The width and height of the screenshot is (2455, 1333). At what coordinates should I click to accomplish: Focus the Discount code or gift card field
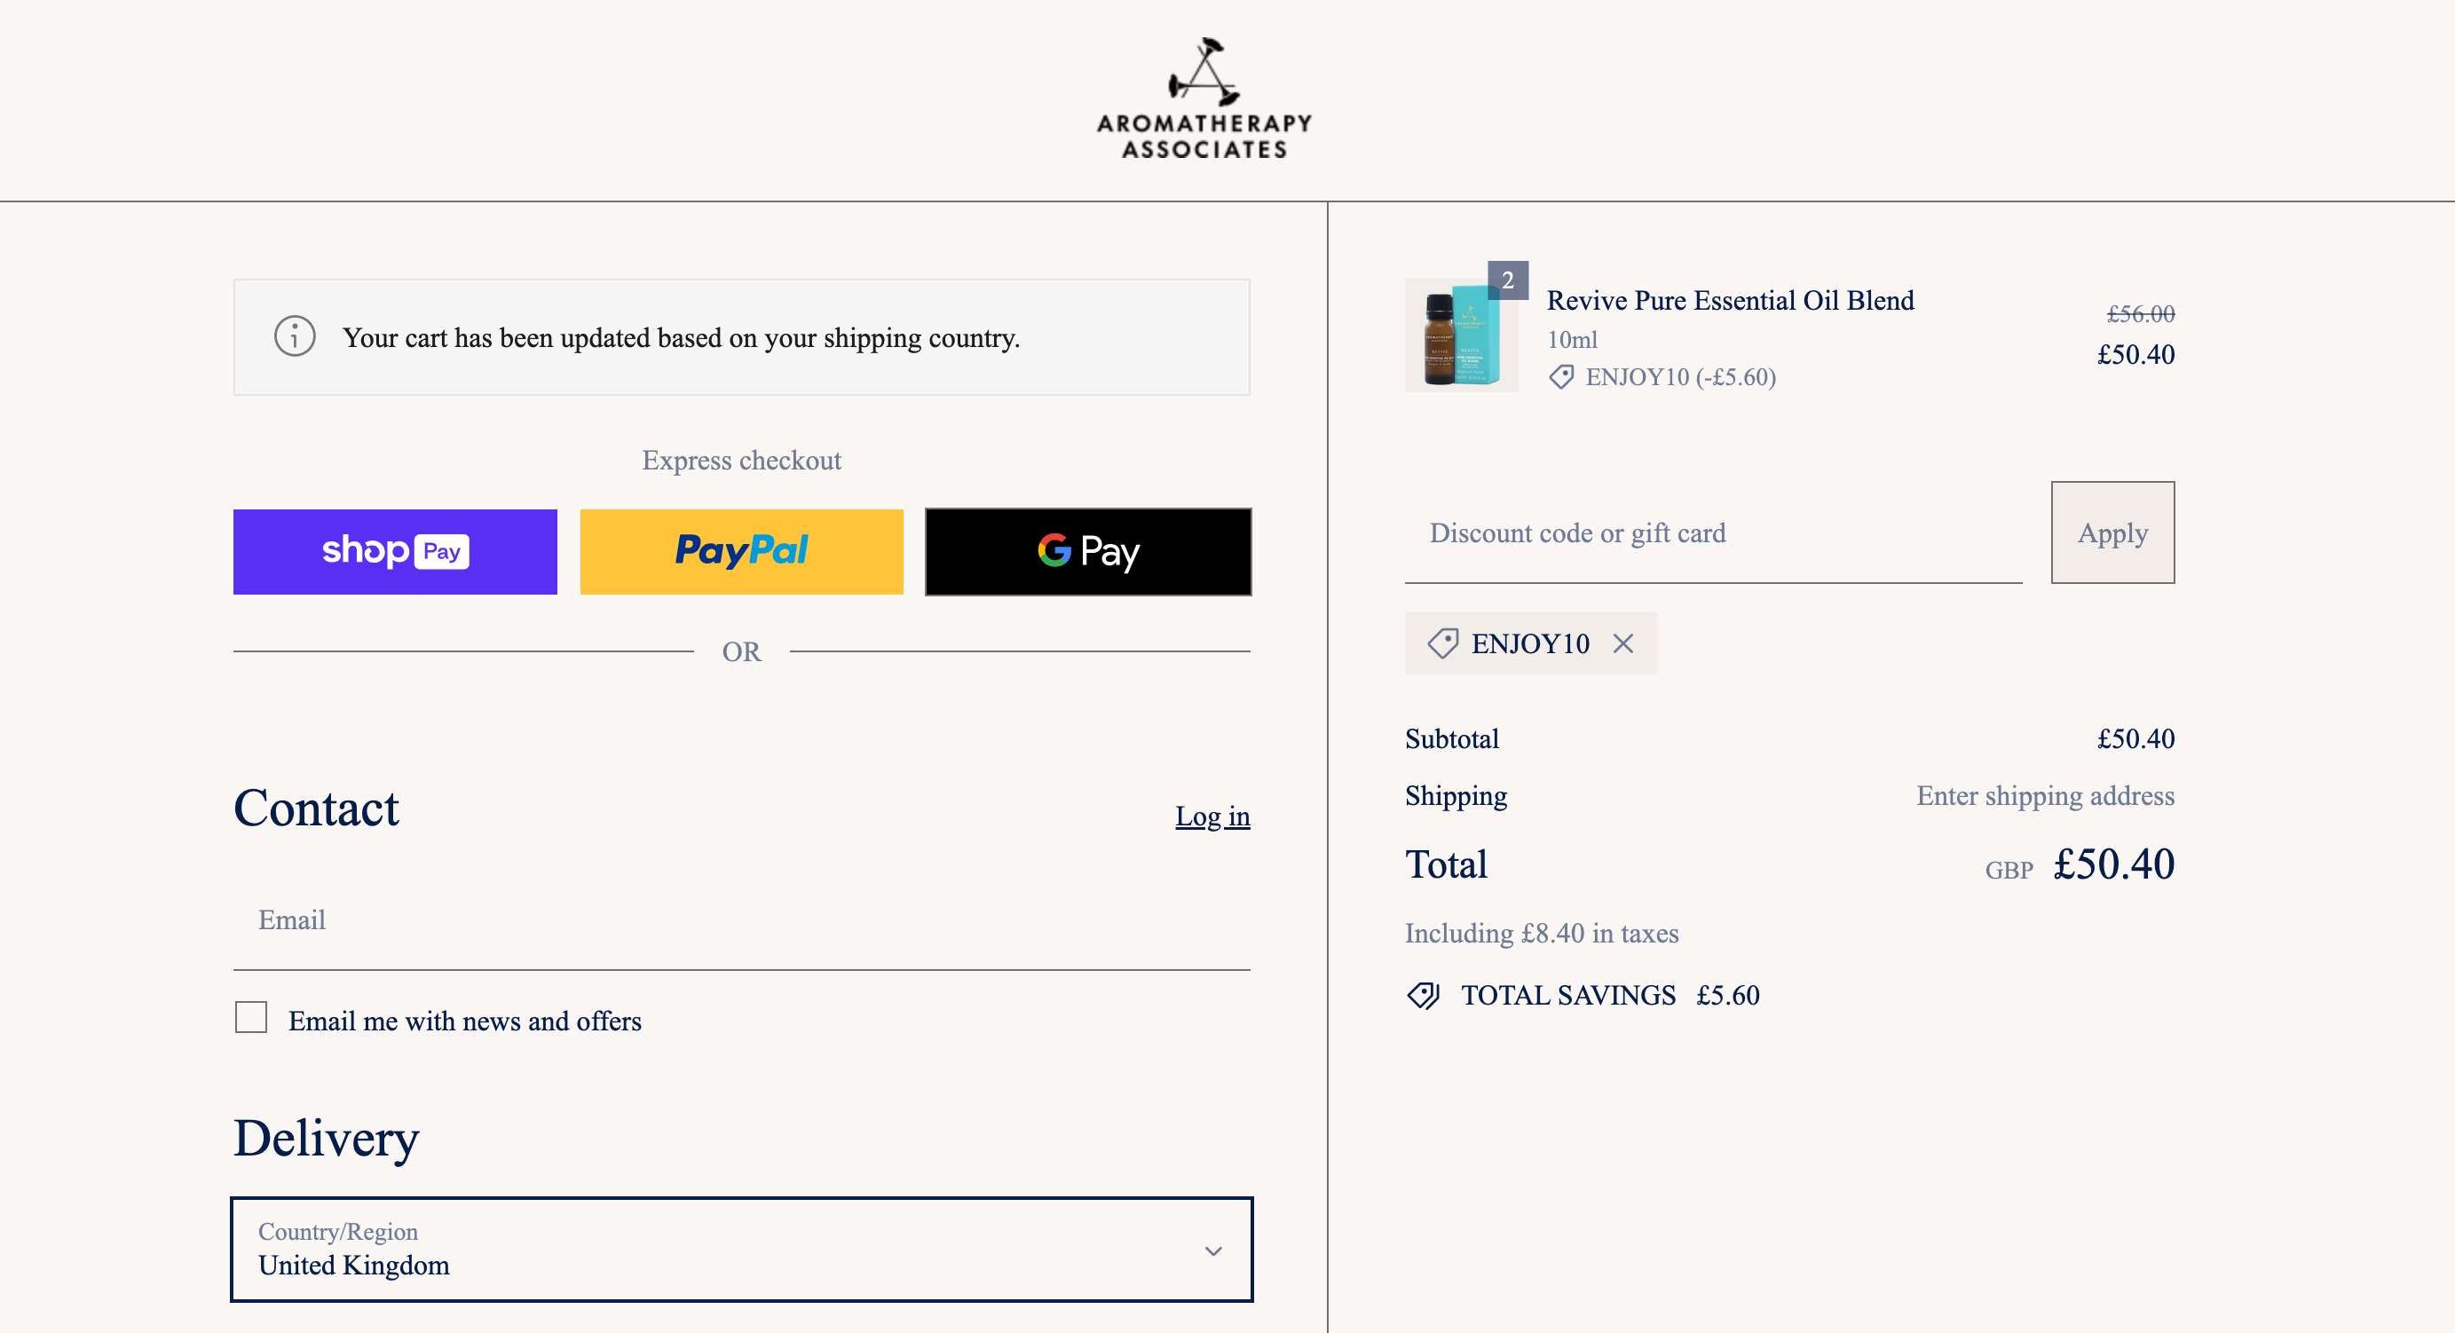[x=1714, y=532]
